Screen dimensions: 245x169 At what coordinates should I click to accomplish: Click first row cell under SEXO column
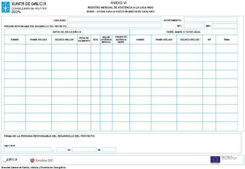click(x=95, y=48)
